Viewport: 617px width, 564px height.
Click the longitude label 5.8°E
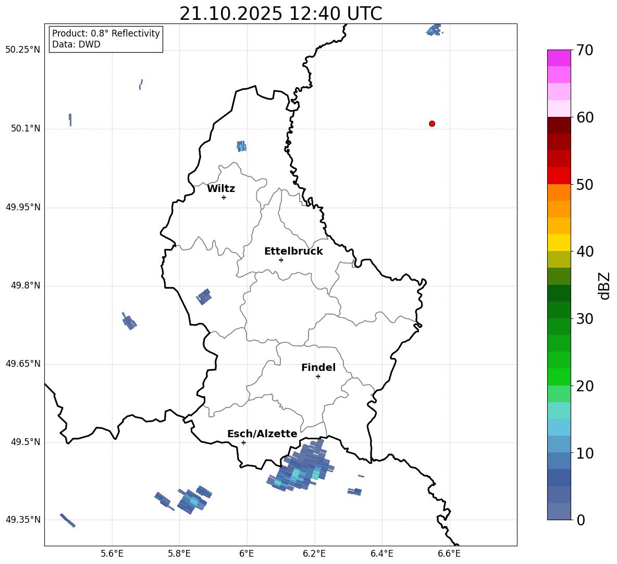click(179, 554)
